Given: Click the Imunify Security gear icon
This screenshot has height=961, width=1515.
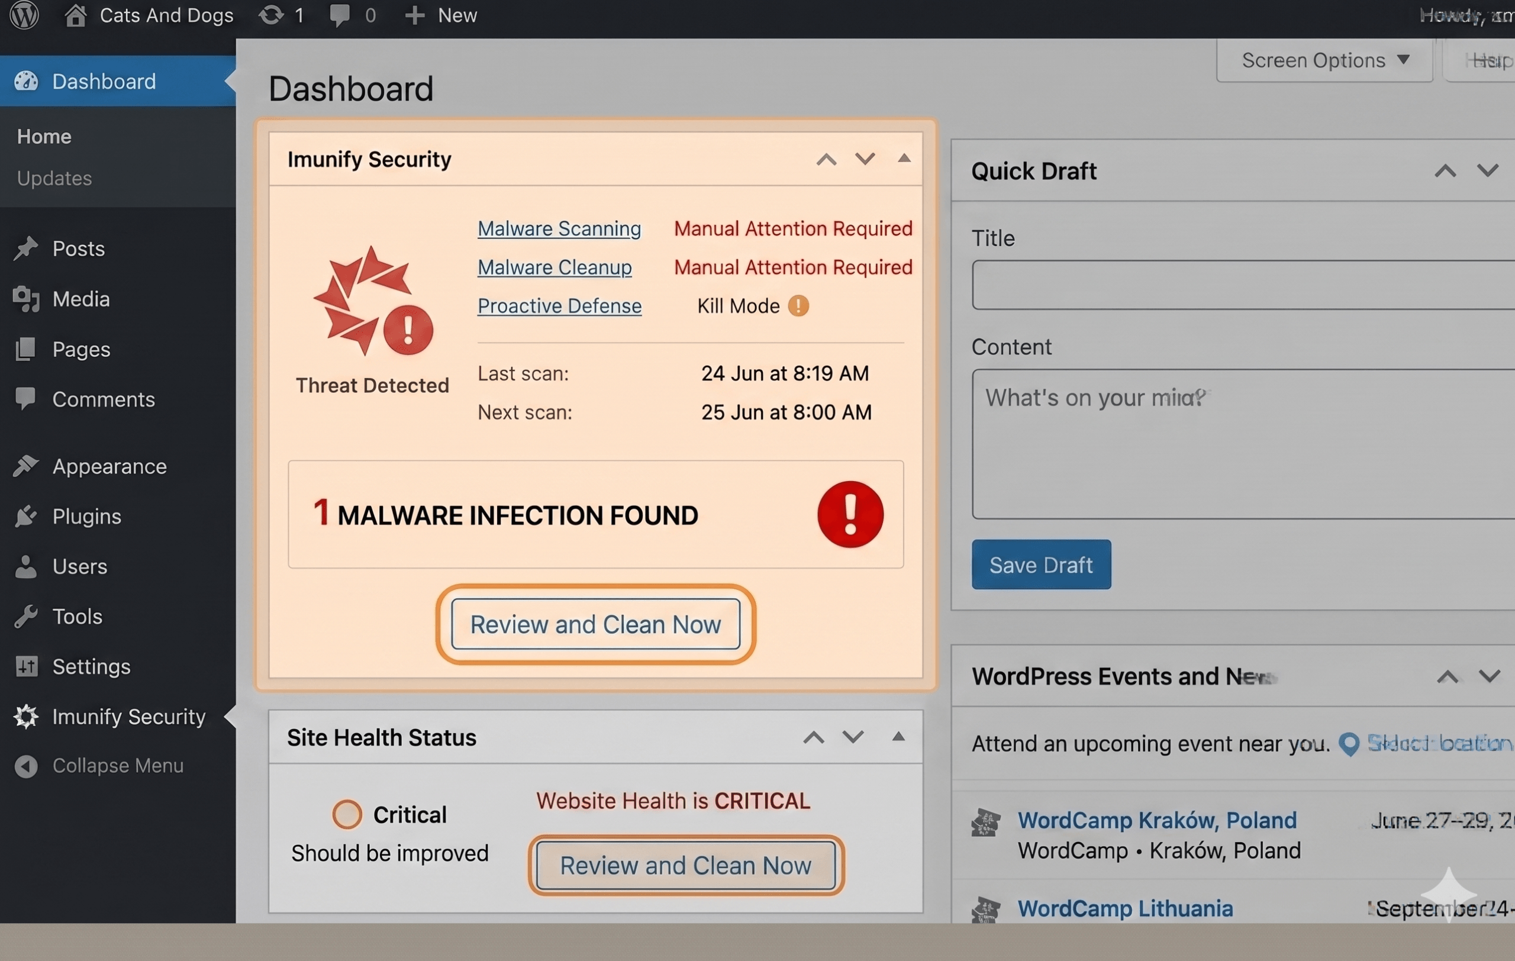Looking at the screenshot, I should (x=26, y=717).
